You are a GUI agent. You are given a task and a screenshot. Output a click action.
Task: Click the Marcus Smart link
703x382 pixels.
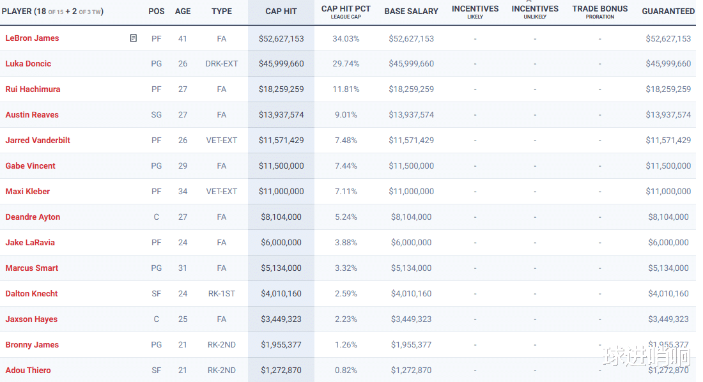click(x=31, y=268)
